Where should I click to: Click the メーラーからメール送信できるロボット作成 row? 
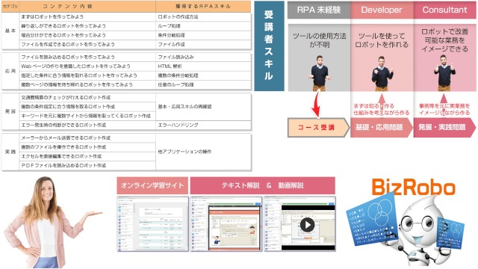coord(88,137)
